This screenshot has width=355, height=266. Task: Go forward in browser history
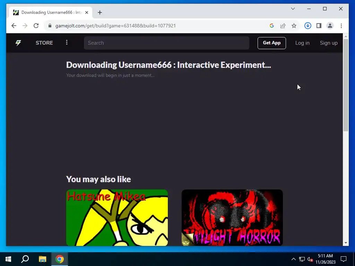point(25,26)
